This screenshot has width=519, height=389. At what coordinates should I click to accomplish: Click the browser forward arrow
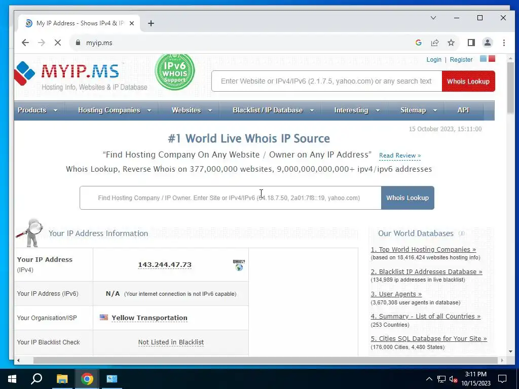(42, 43)
